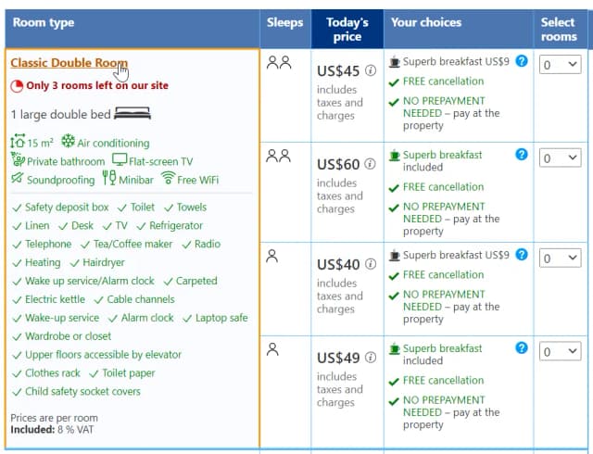Click help icon beside Superb breakfast US$9 first row
The width and height of the screenshot is (593, 454).
pos(522,61)
